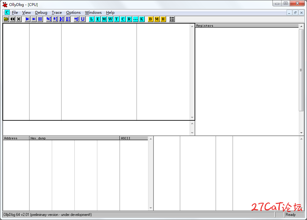Click the Pause execution icon
The width and height of the screenshot is (307, 220).
click(40, 19)
